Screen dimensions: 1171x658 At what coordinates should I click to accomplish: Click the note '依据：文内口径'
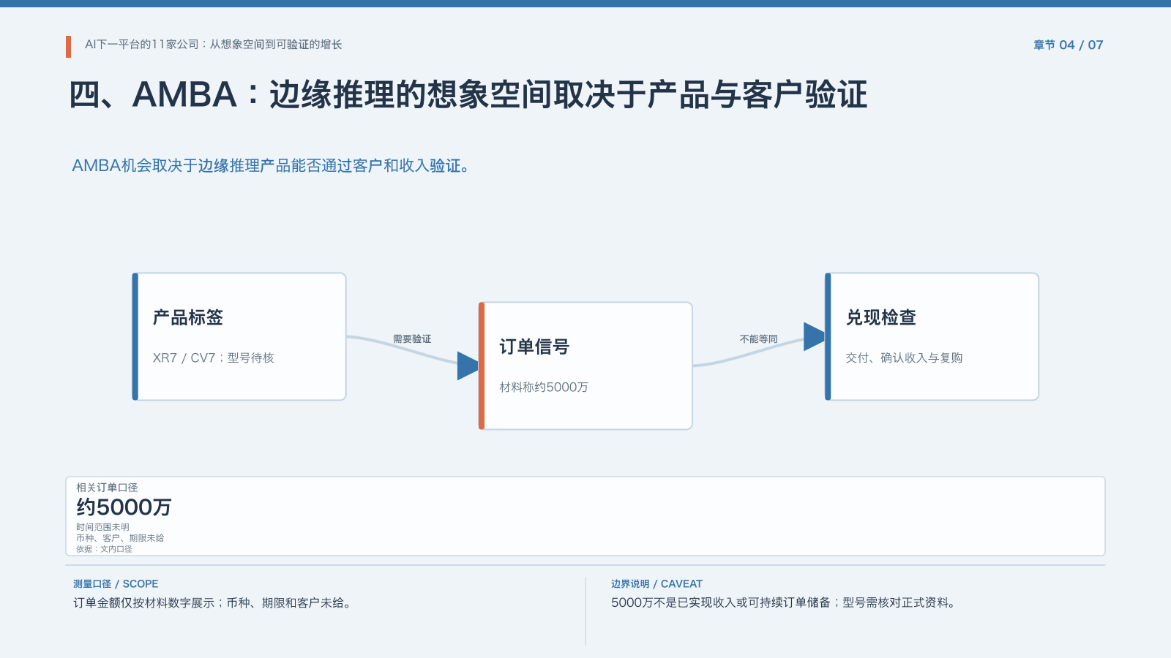point(104,549)
